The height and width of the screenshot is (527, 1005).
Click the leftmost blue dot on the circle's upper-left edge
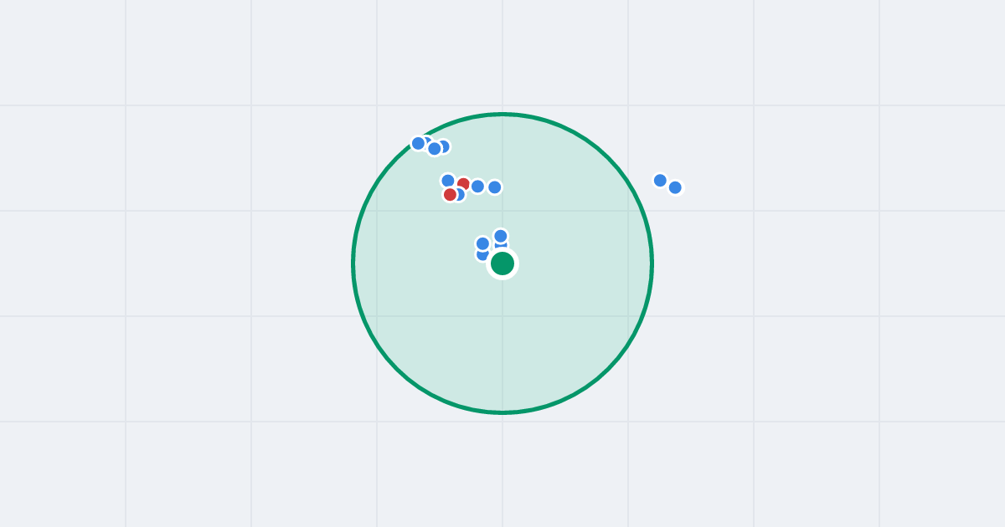coord(418,143)
